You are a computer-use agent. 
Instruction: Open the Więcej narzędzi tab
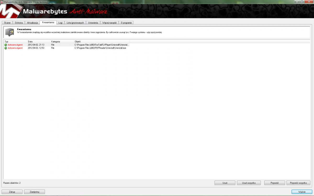[109, 23]
